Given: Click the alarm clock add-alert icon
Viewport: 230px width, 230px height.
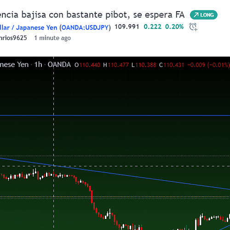Looking at the screenshot, I should [193, 27].
